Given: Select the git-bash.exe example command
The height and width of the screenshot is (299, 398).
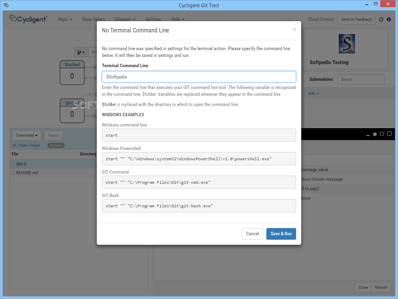Looking at the screenshot, I should coord(199,206).
